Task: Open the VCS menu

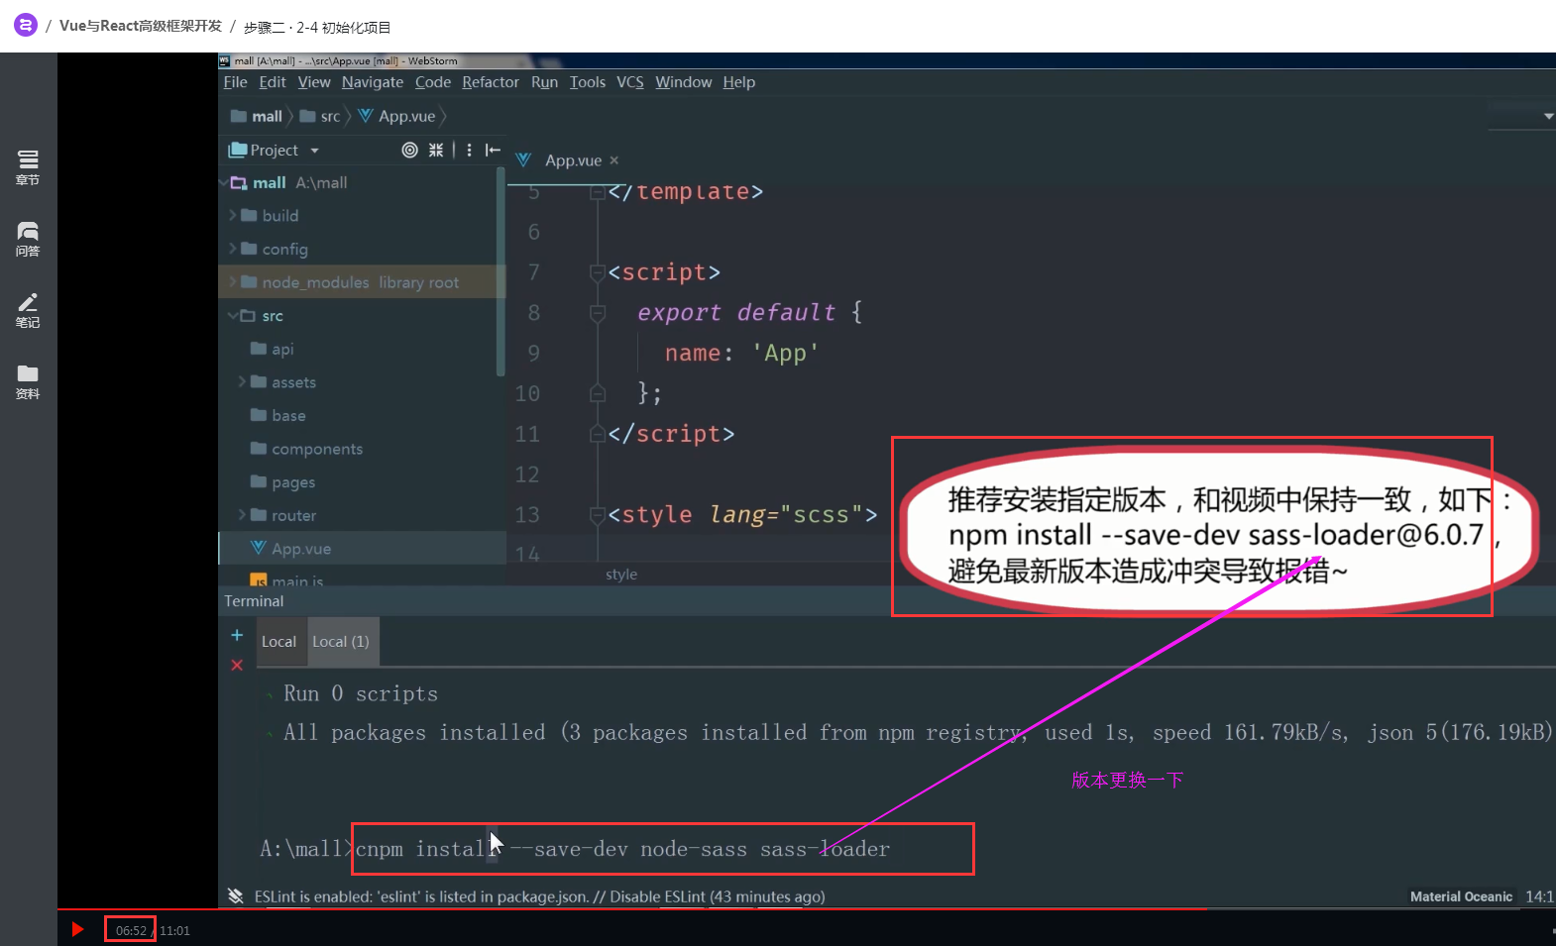Action: tap(630, 82)
